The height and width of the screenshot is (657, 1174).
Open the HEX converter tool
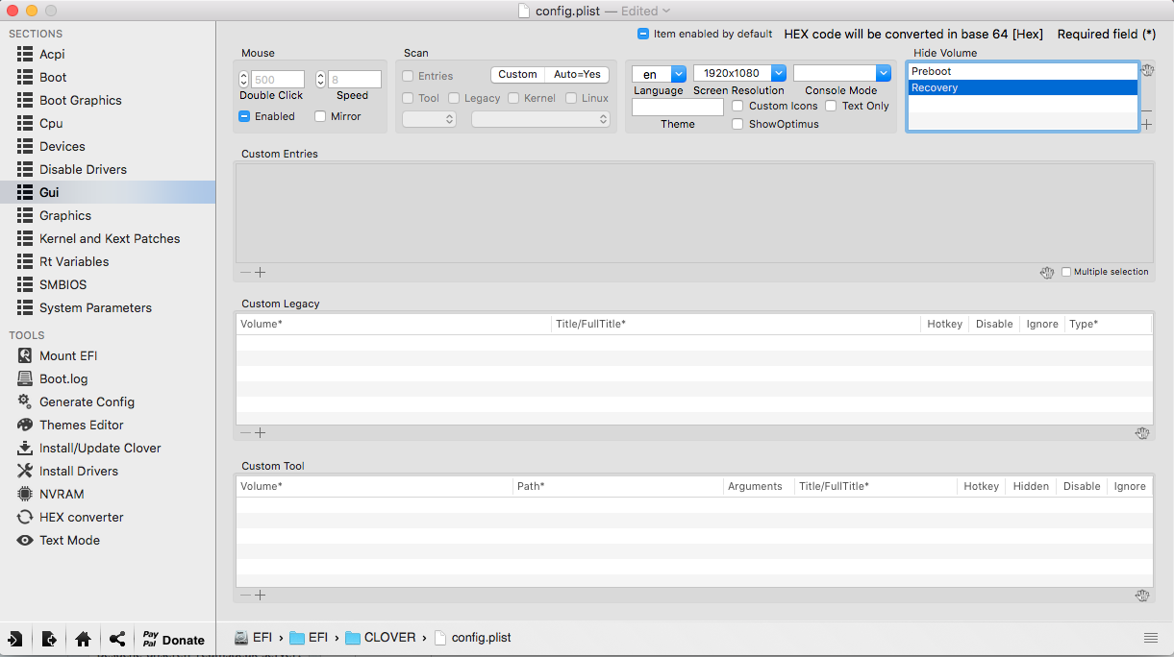click(81, 517)
